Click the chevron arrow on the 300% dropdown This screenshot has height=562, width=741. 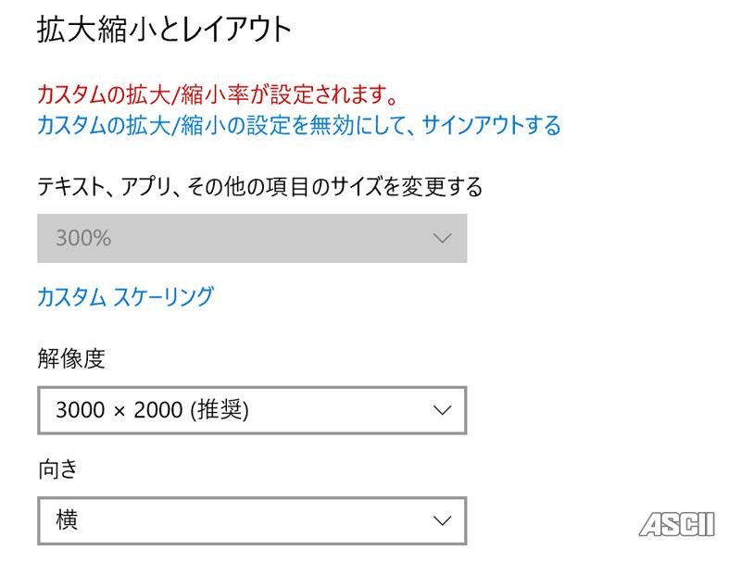(x=442, y=239)
